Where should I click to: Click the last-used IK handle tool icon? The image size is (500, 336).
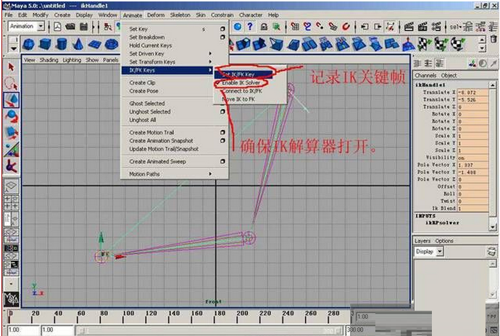(11, 165)
